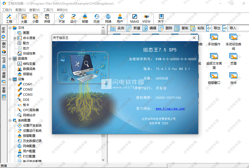Open 报警 alarm configuration
The height and width of the screenshot is (168, 249).
[85, 19]
